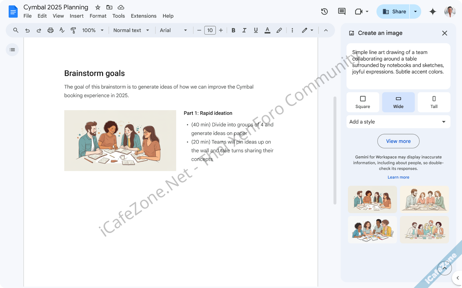Viewport: 462px width, 288px height.
Task: Open the Arial font dropdown
Action: pos(173,30)
